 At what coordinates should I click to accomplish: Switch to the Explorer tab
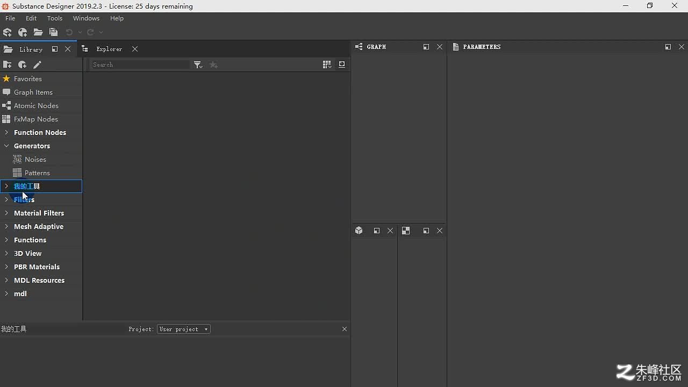coord(109,49)
